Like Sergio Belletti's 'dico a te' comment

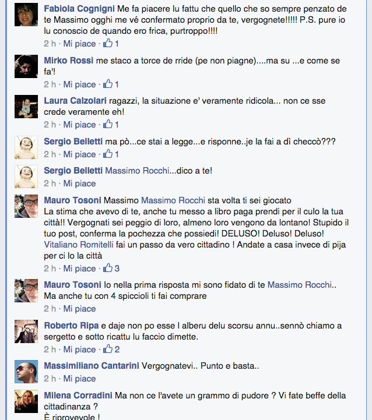click(79, 183)
